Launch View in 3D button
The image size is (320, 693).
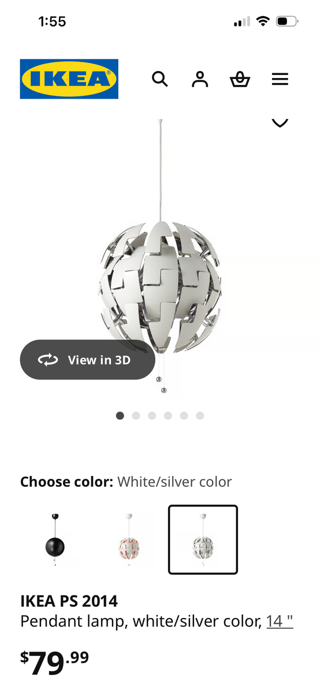coord(88,360)
